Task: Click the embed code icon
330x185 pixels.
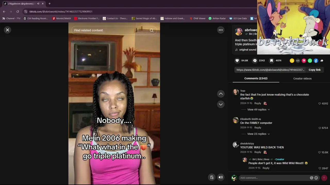Action: (x=298, y=61)
